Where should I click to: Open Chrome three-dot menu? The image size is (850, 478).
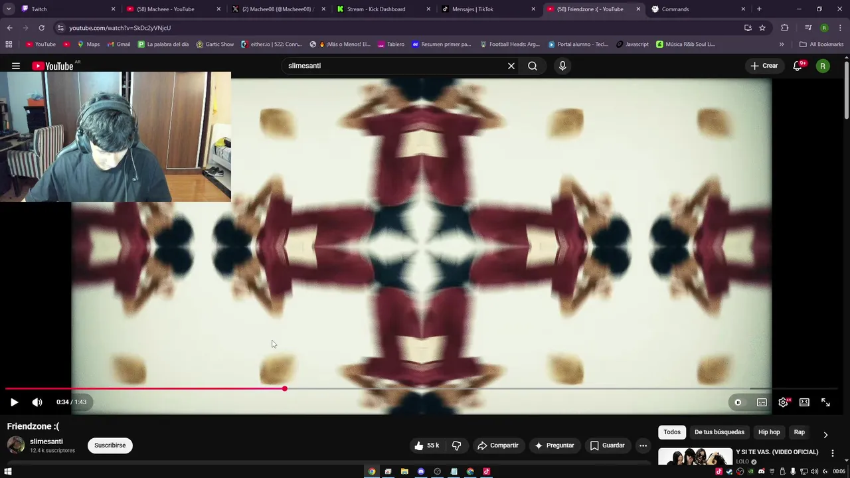tap(839, 28)
